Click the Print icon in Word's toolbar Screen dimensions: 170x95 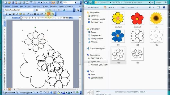click(x=24, y=2)
